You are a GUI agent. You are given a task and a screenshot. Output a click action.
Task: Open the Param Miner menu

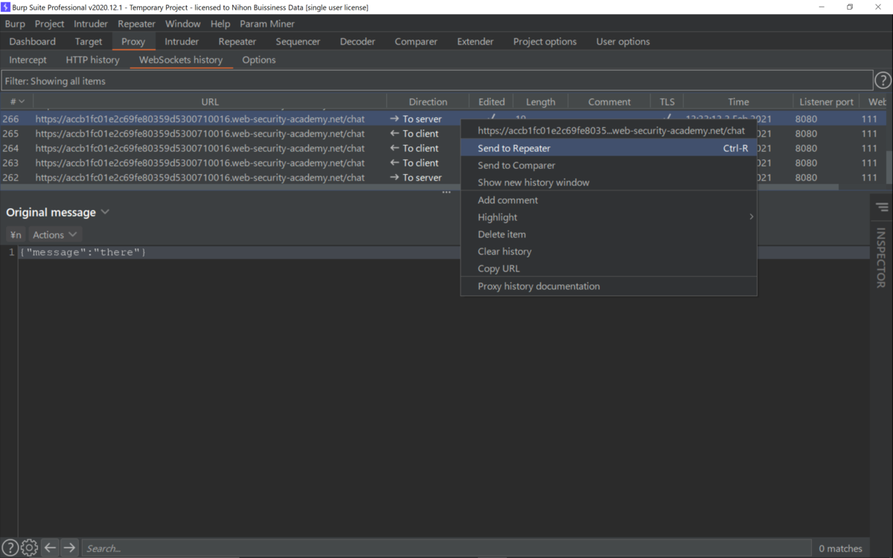(x=267, y=24)
